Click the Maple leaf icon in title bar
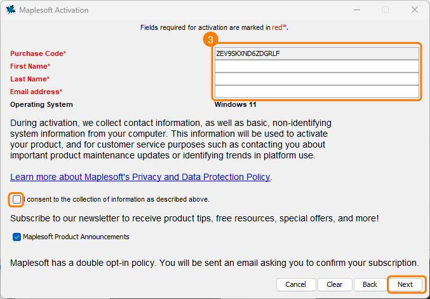 click(x=10, y=10)
